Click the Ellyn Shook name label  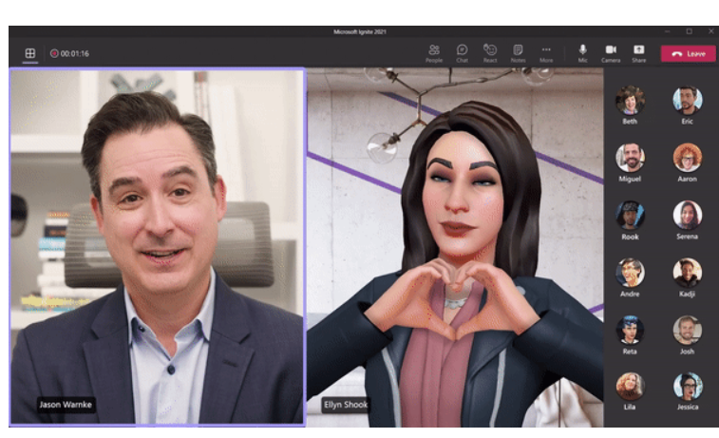point(346,405)
